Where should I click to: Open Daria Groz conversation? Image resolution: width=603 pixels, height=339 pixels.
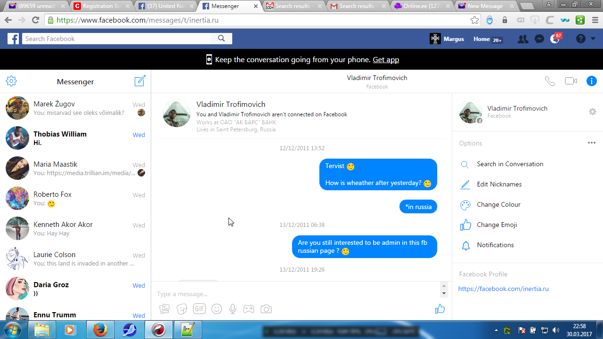[x=75, y=289]
